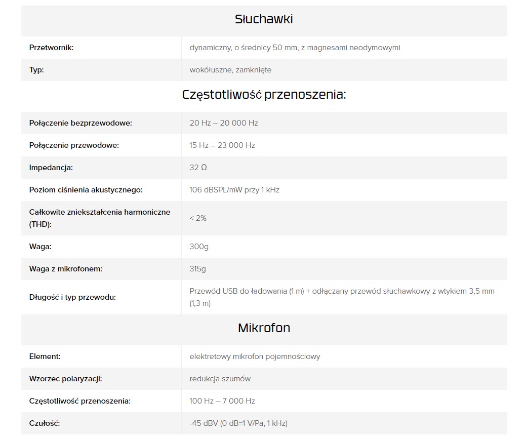Image resolution: width=525 pixels, height=438 pixels.
Task: Select the 106 dBSPL/mW value
Action: (234, 190)
